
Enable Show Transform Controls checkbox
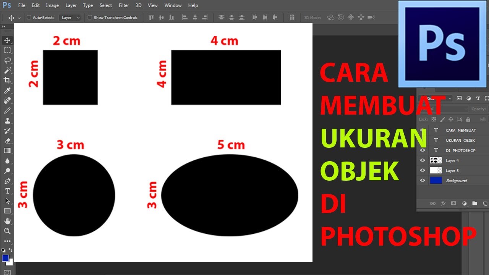(x=90, y=18)
